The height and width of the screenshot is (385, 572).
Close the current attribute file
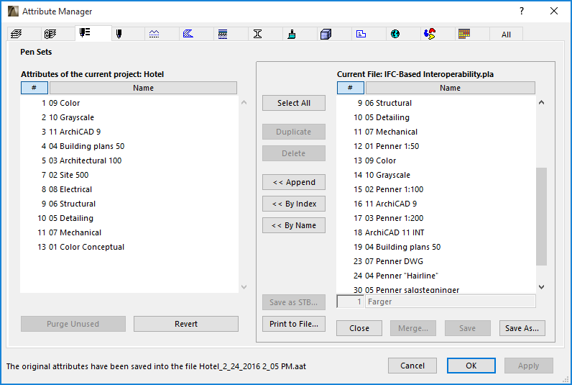coord(359,328)
